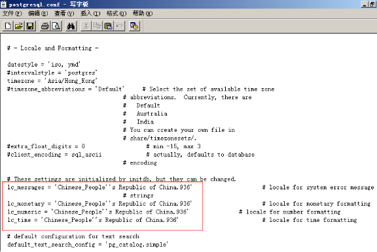The width and height of the screenshot is (377, 252).
Task: Click the datestyle = 'iso, ymd' line
Action: click(x=44, y=65)
